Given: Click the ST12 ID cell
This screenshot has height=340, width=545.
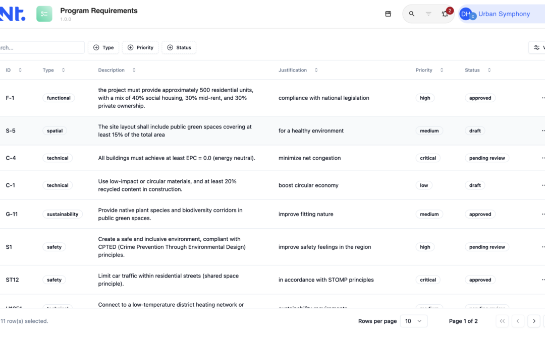Looking at the screenshot, I should click(12, 280).
